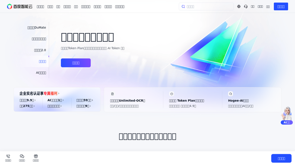Select the 2.0 item in left carousel list
This screenshot has height=165, width=295.
click(x=40, y=50)
